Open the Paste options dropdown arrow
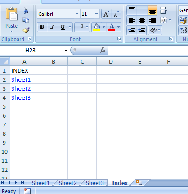This screenshot has width=188, height=194. click(x=11, y=32)
